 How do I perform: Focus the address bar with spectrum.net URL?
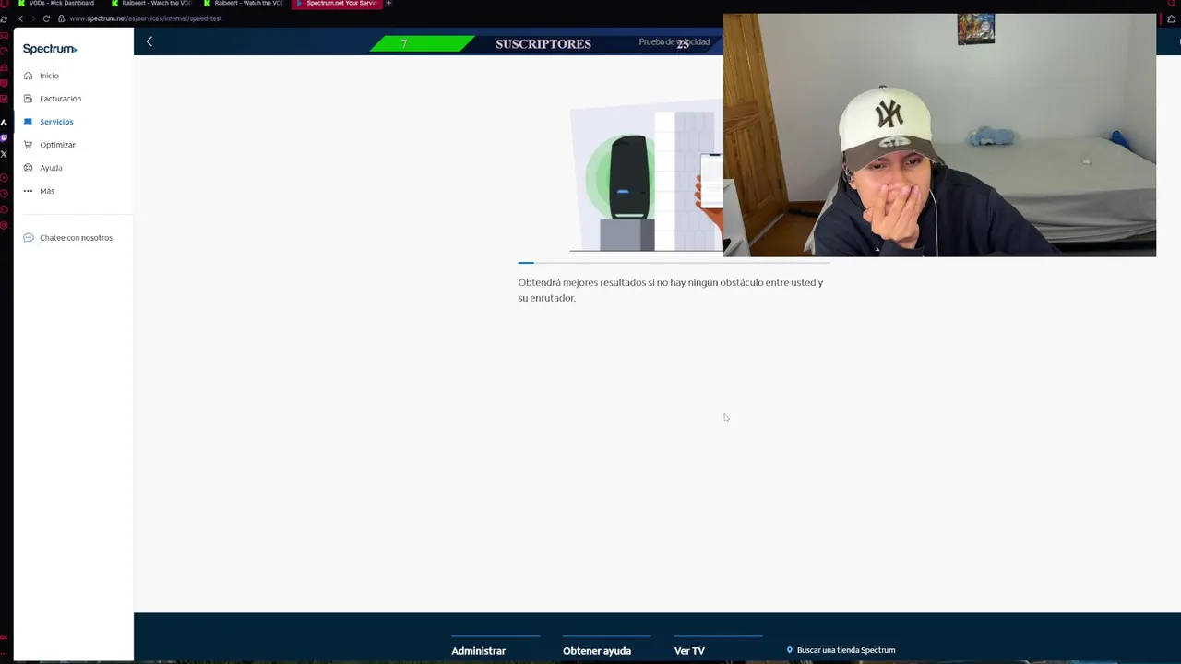coord(145,18)
